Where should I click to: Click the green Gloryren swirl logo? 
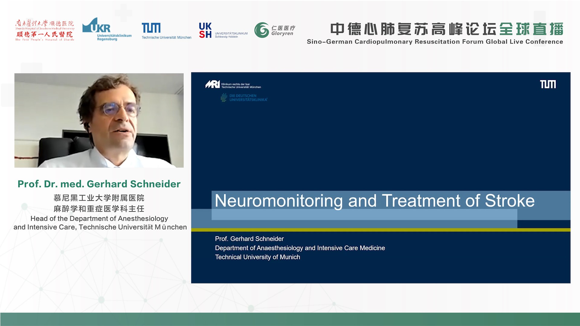coord(262,30)
